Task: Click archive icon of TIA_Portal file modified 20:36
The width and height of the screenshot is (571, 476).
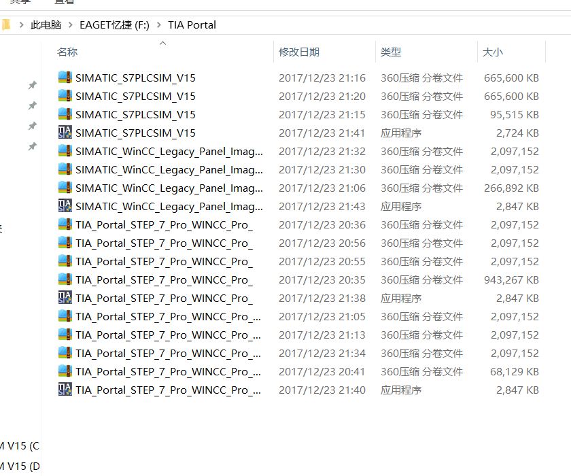Action: click(65, 224)
